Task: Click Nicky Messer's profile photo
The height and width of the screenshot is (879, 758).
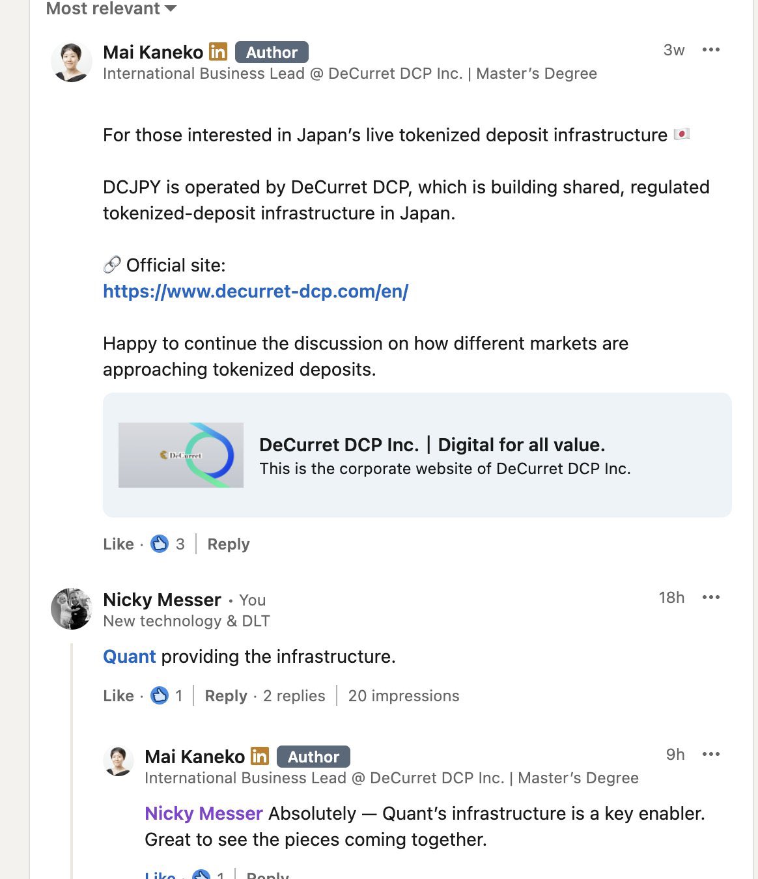Action: (x=72, y=609)
